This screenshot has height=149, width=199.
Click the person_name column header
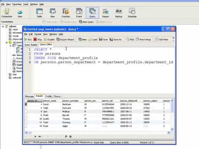(x=52, y=101)
